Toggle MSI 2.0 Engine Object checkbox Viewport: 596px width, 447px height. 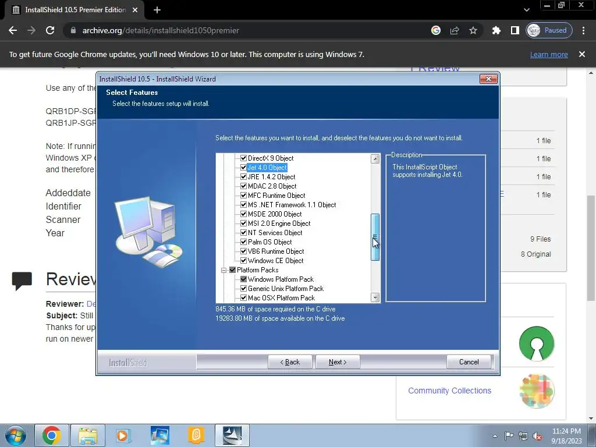(244, 223)
